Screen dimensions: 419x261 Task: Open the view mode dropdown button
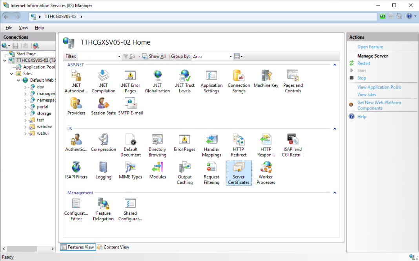coord(239,56)
